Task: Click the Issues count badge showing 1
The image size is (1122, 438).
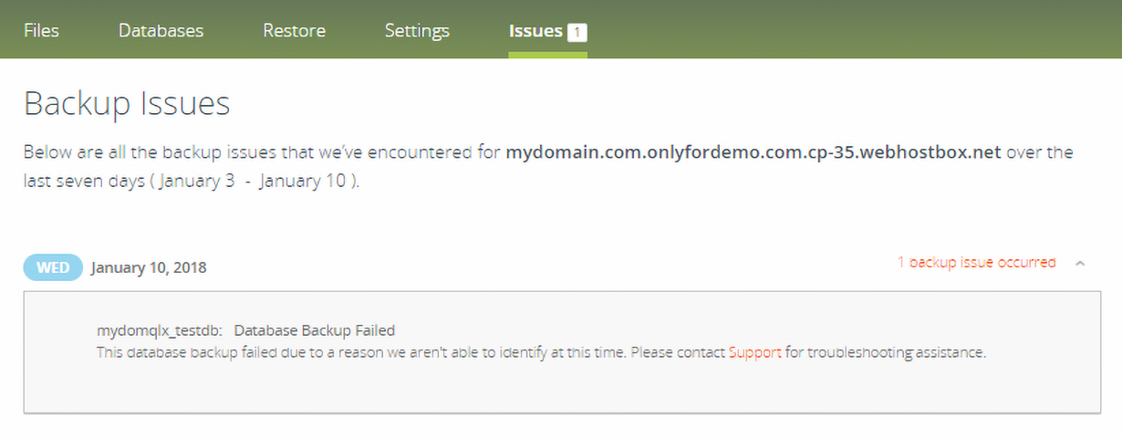Action: 577,32
